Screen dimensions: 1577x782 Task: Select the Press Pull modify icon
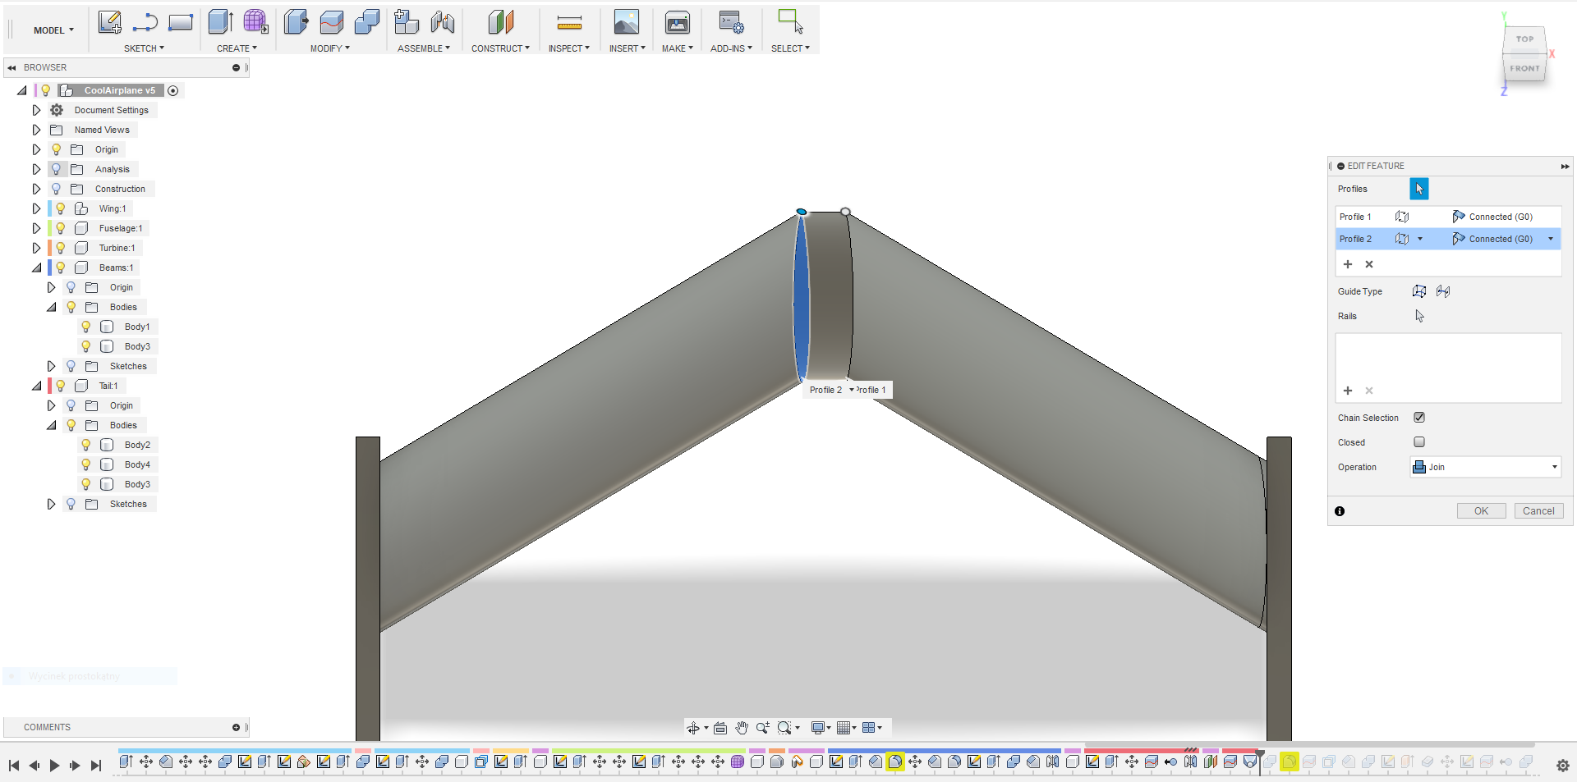pos(297,22)
